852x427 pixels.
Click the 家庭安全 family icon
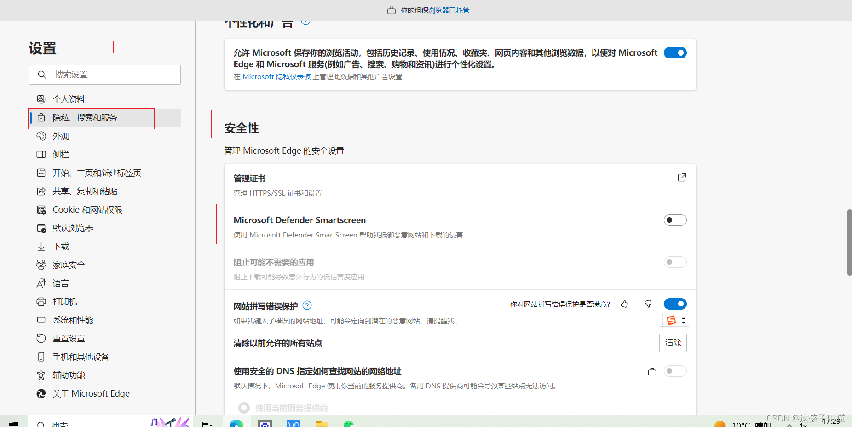click(x=41, y=265)
